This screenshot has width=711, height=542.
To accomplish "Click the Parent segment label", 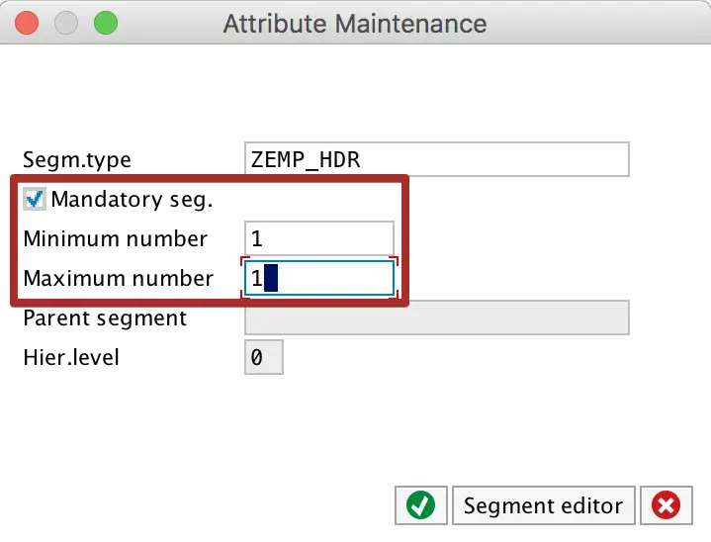I will [x=105, y=318].
